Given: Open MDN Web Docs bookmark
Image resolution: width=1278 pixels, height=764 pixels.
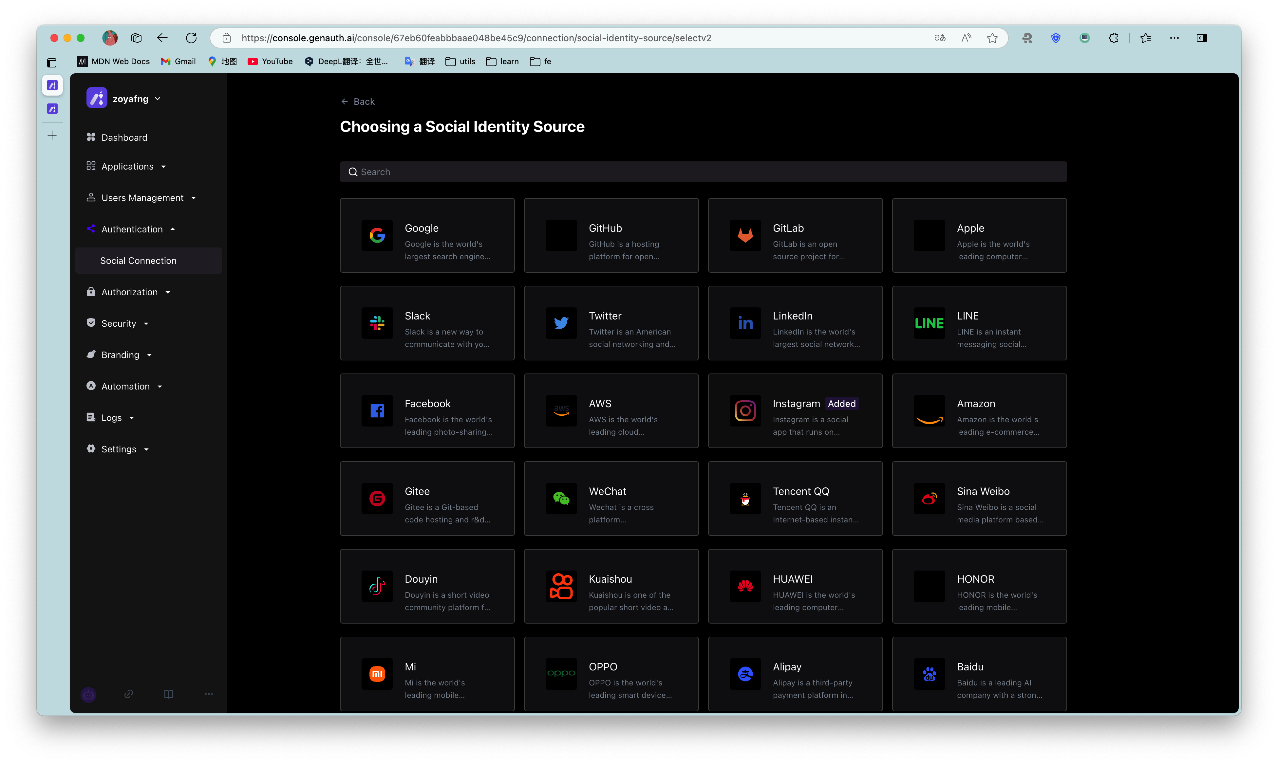Looking at the screenshot, I should tap(114, 61).
